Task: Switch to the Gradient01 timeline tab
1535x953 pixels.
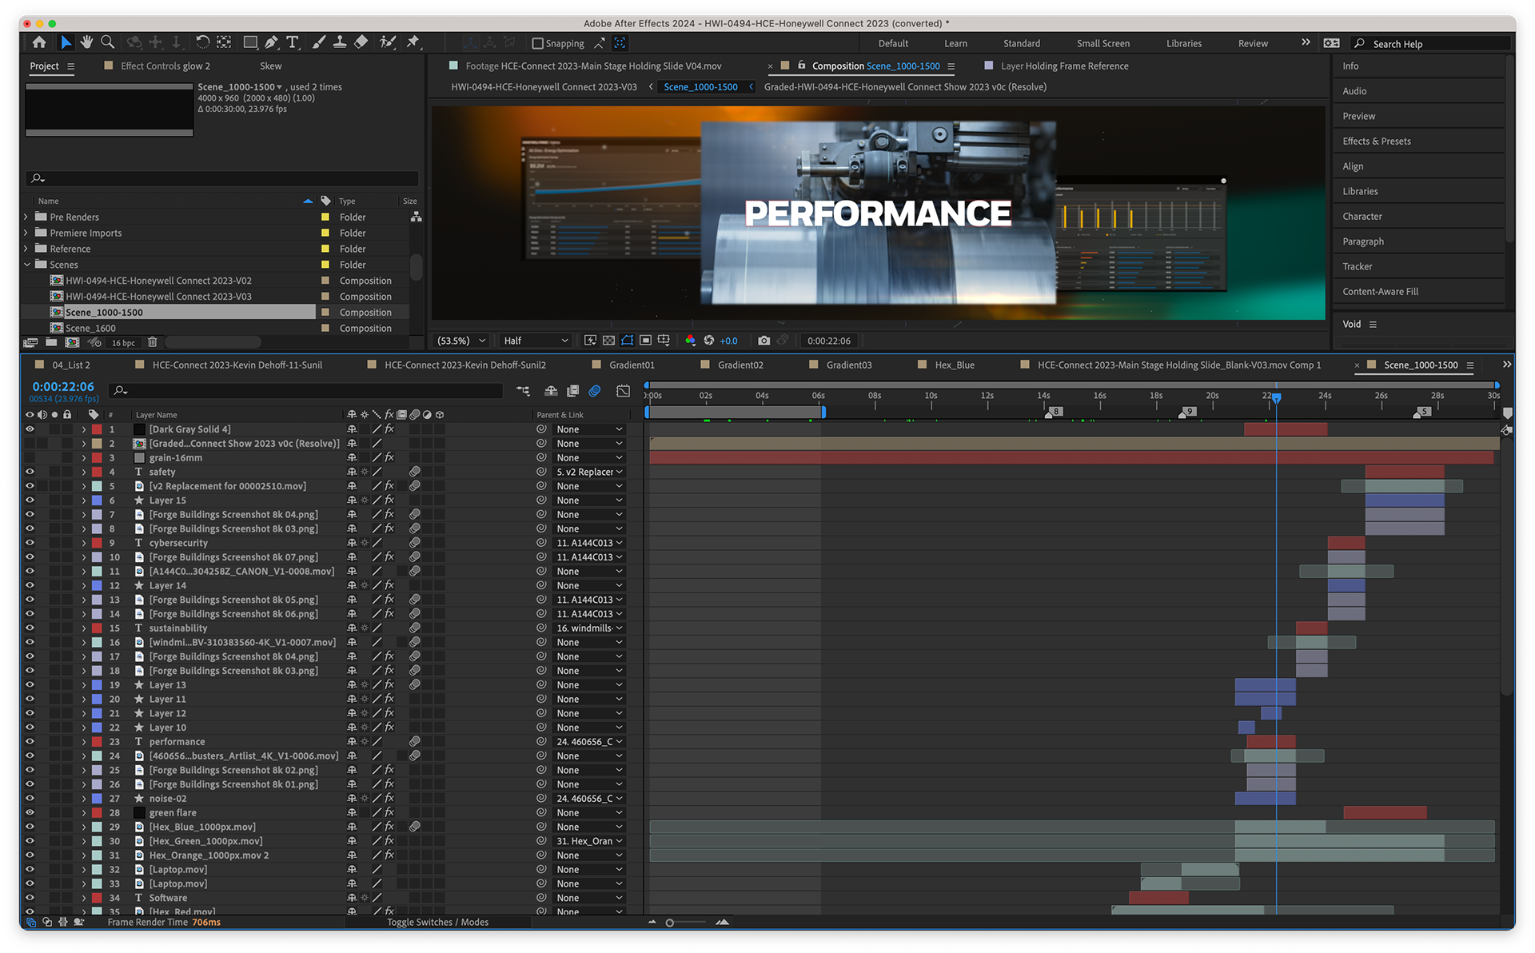Action: coord(632,365)
